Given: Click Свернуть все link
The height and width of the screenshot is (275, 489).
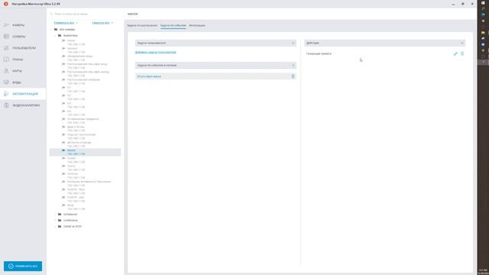Looking at the screenshot, I should pyautogui.click(x=101, y=23).
